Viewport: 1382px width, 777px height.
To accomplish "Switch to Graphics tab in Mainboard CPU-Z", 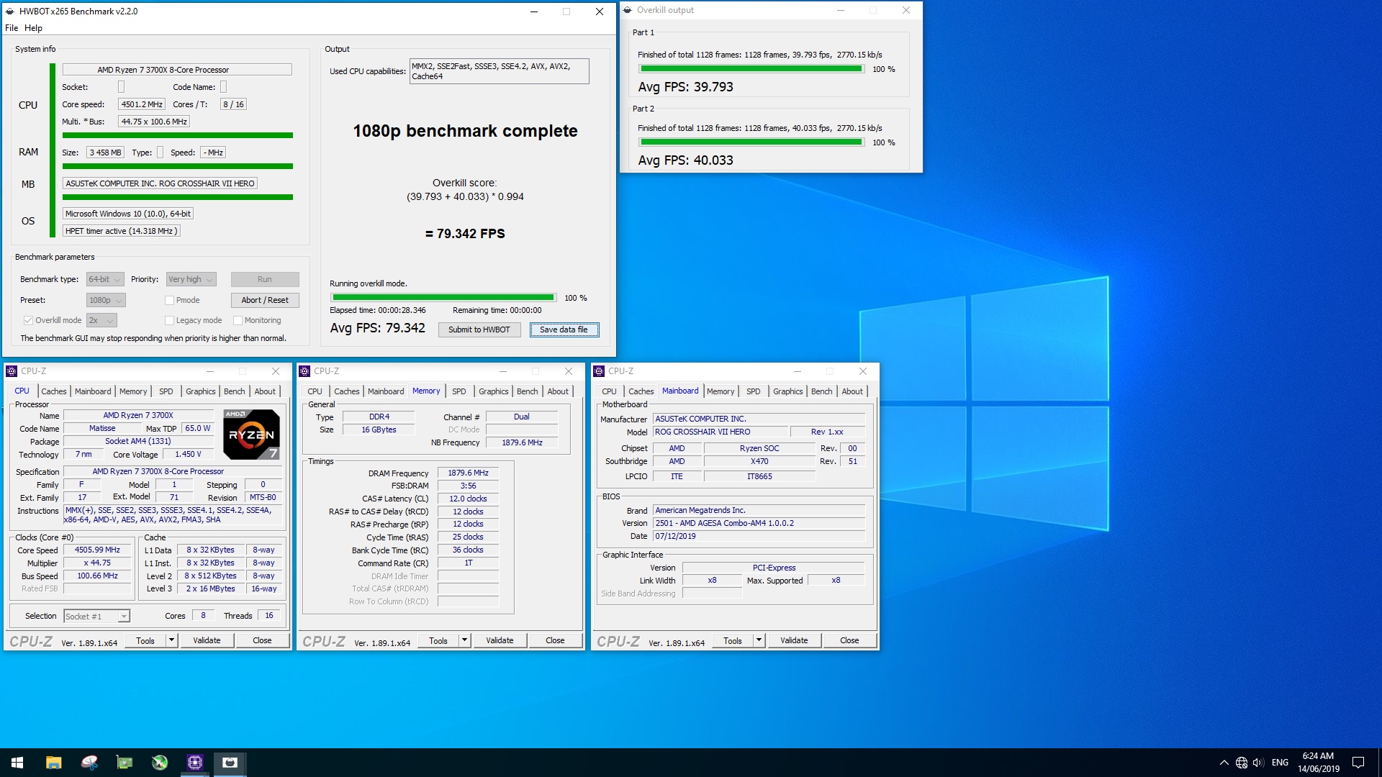I will (x=787, y=391).
